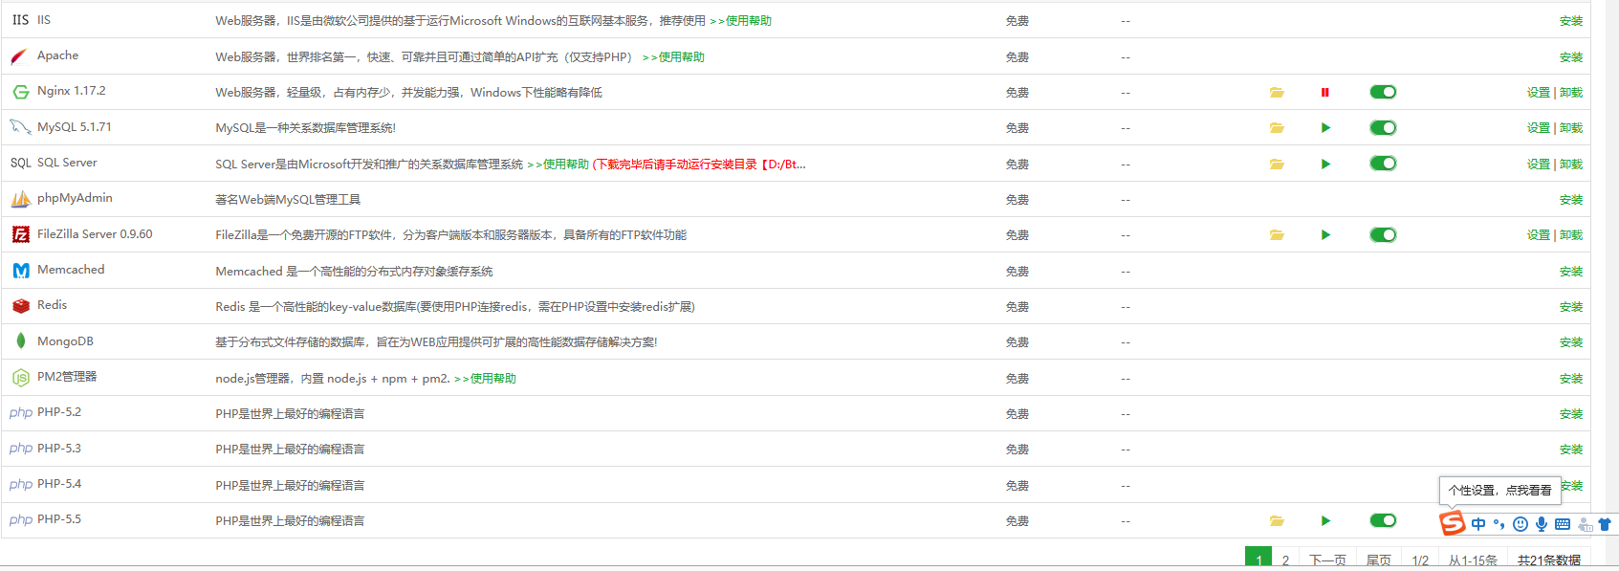The width and height of the screenshot is (1619, 571).
Task: Open IIS usage help link
Action: pyautogui.click(x=740, y=21)
